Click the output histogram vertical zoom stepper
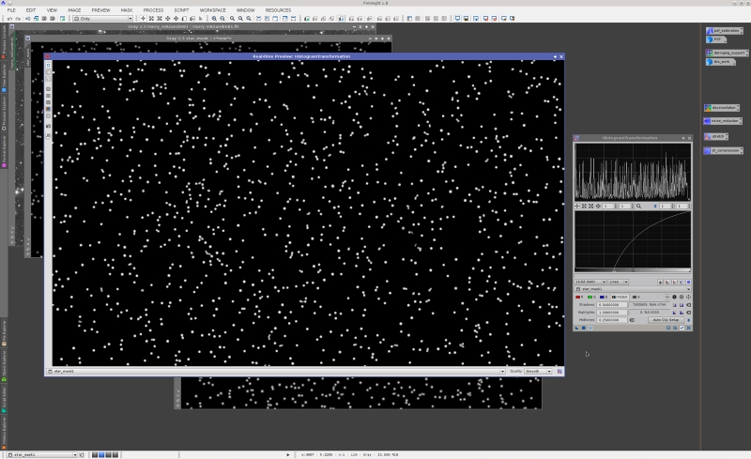Image resolution: width=751 pixels, height=459 pixels. click(x=683, y=206)
